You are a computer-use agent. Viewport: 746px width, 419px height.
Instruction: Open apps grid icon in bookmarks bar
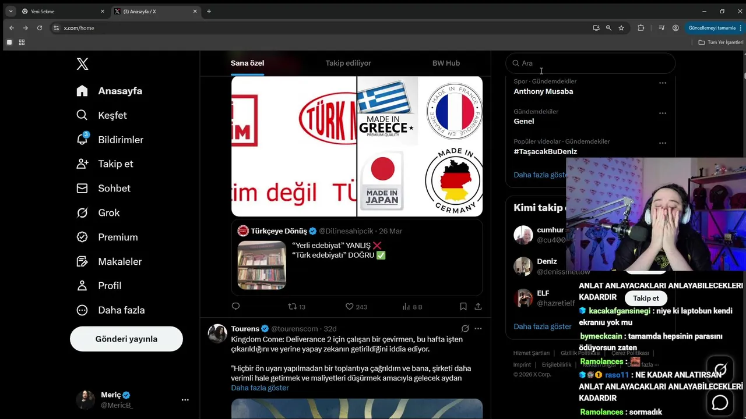[x=22, y=42]
